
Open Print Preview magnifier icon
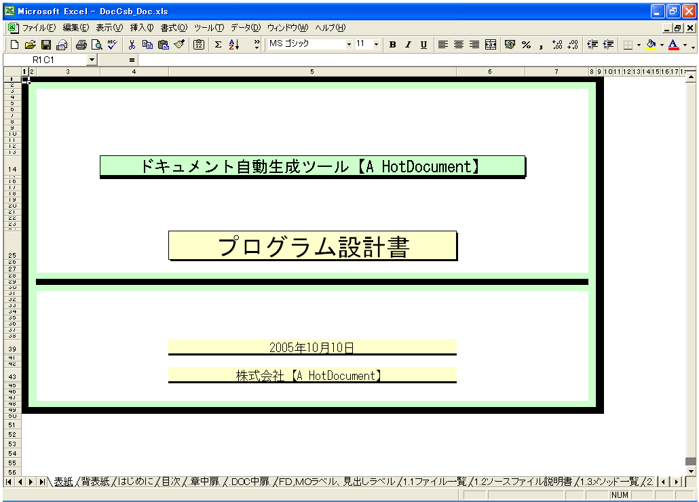[97, 45]
